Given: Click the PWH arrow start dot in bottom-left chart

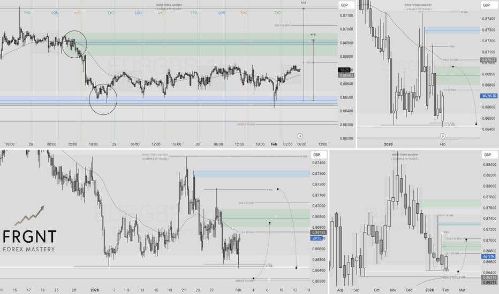Looking at the screenshot, I should pyautogui.click(x=278, y=189).
